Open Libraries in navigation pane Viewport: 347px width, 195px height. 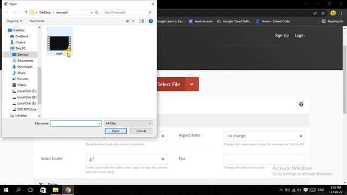[x=21, y=115]
